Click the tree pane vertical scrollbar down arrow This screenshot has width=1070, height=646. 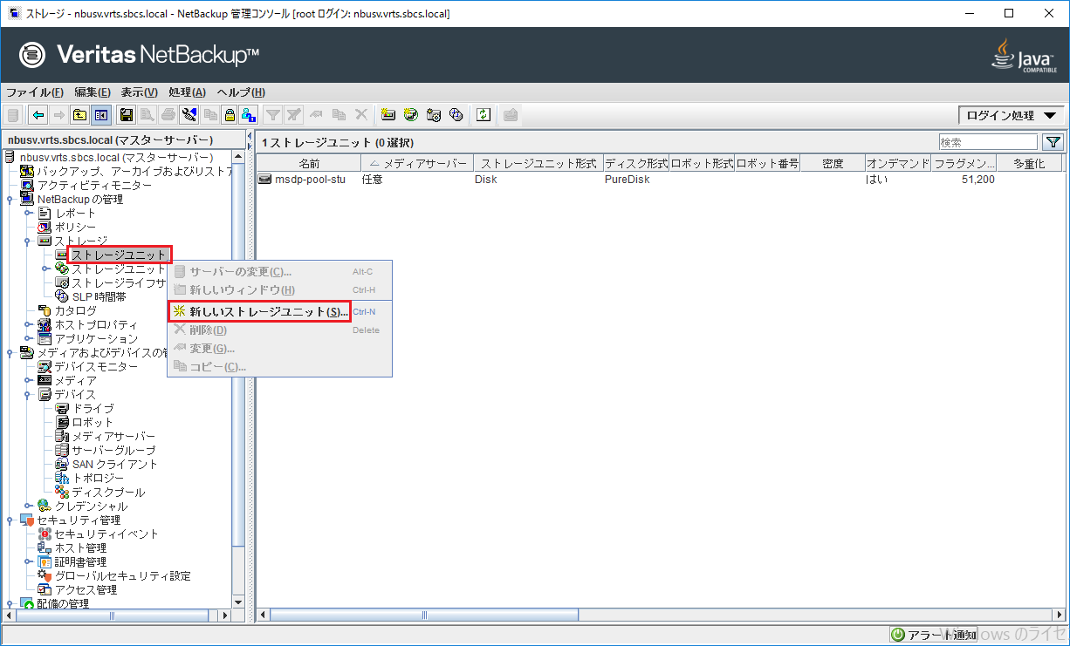click(x=239, y=602)
